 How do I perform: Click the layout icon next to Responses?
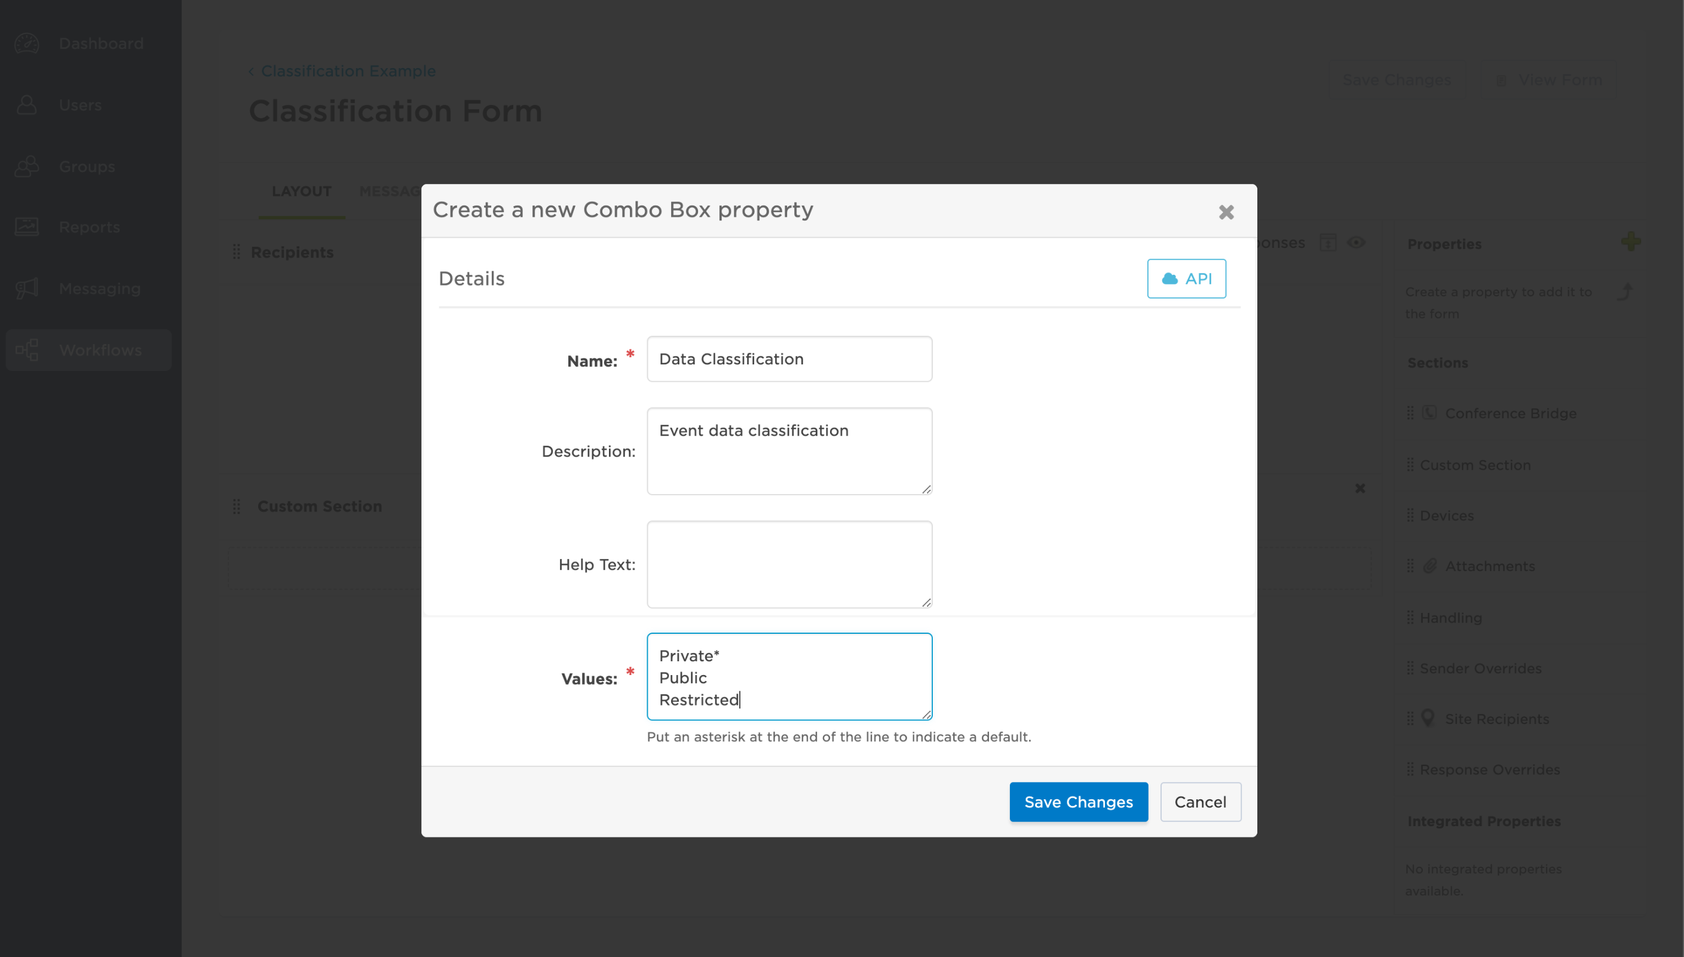[x=1328, y=243]
